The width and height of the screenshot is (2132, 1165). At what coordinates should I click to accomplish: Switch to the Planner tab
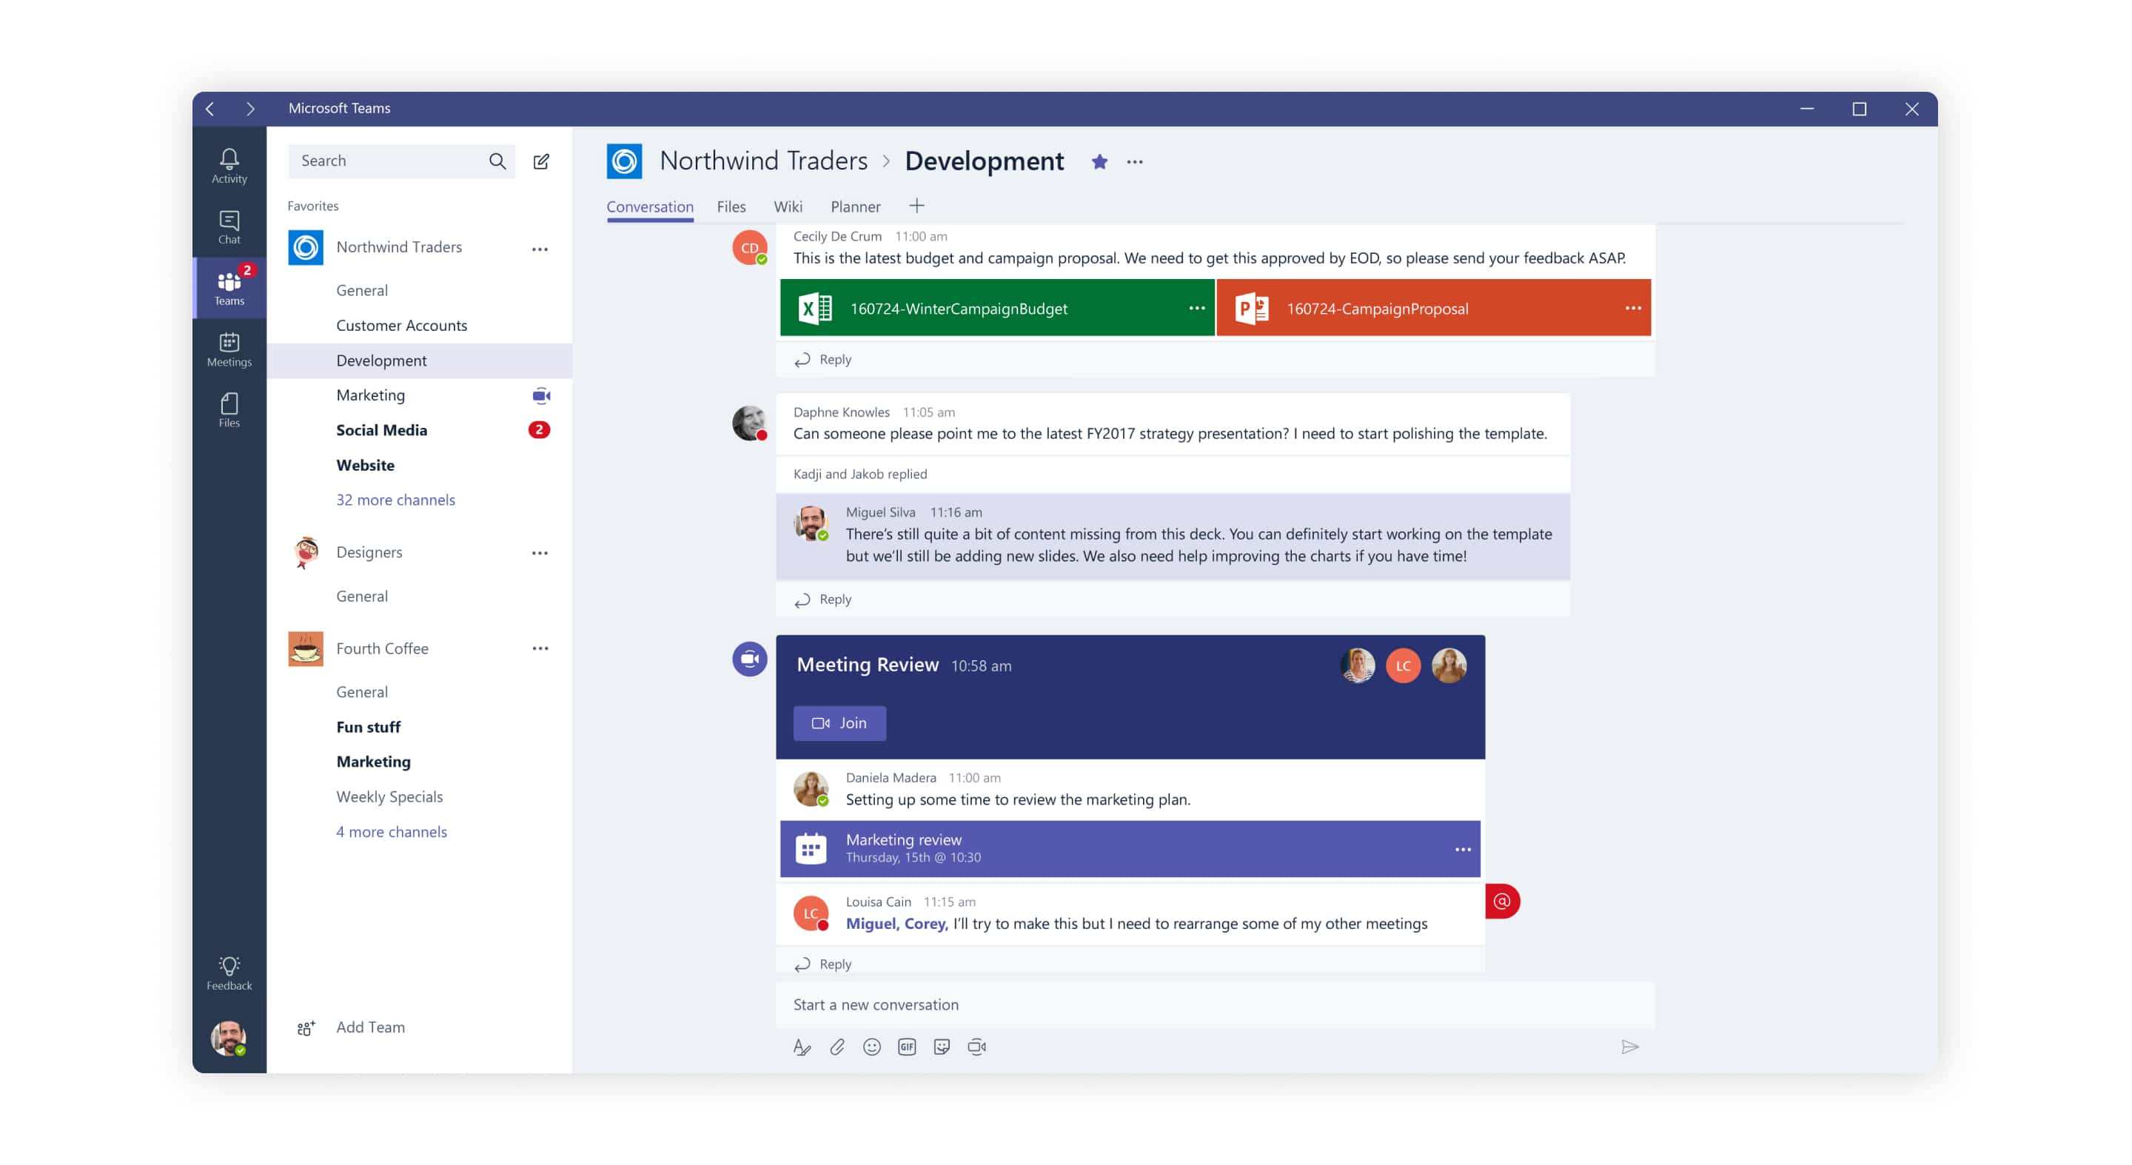point(854,205)
